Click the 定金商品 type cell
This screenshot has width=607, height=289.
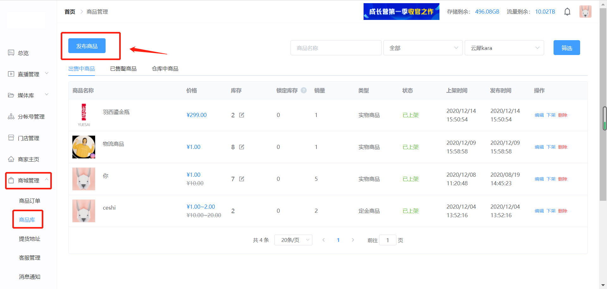369,211
